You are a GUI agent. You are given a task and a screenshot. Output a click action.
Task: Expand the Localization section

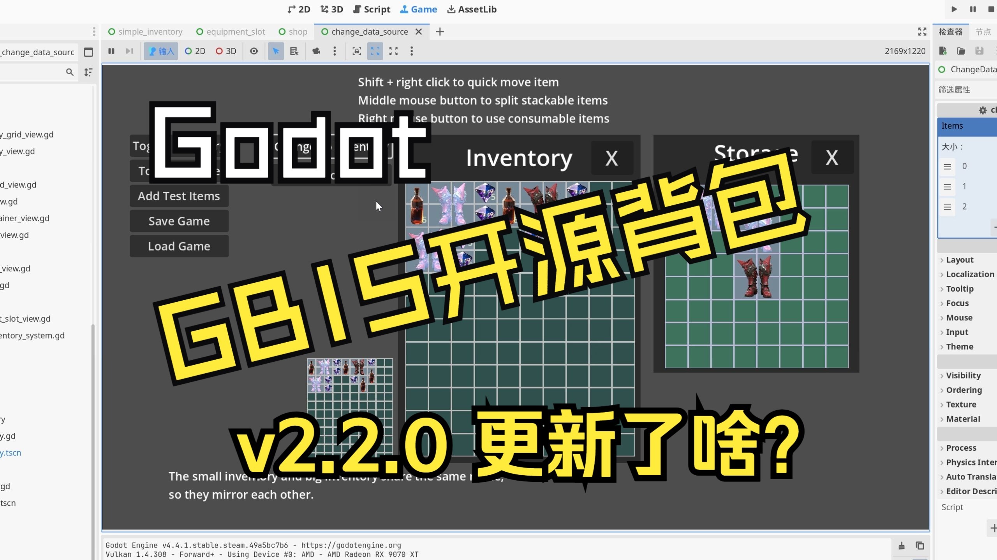point(967,274)
